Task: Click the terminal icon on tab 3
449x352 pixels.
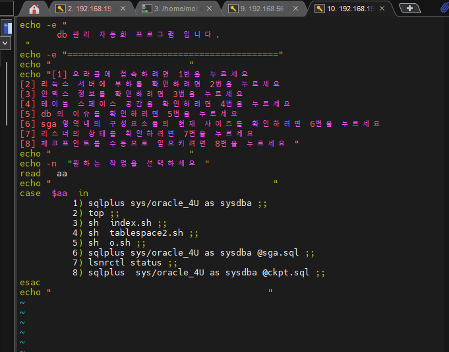Action: (146, 9)
